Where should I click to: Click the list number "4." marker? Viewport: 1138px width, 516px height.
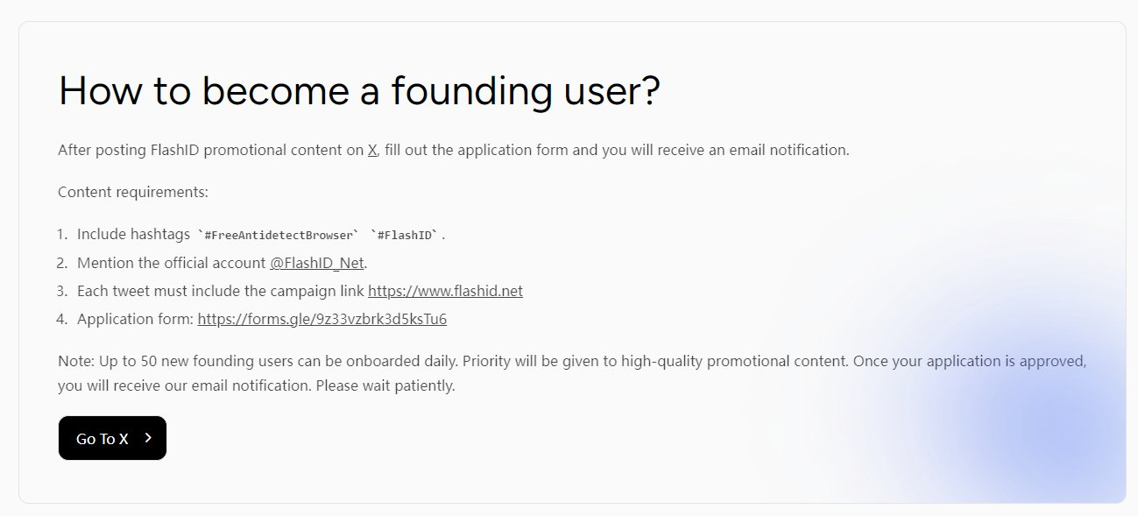[x=62, y=319]
